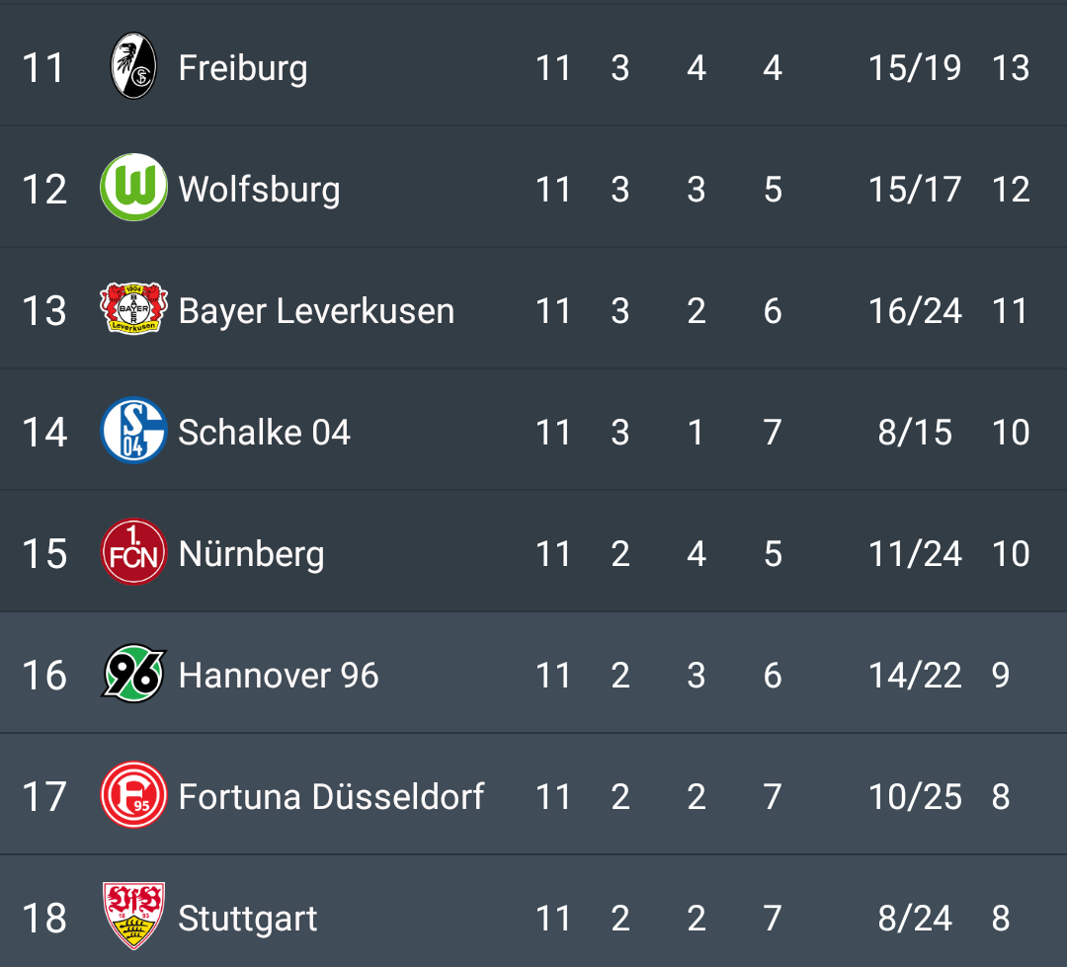Open the Freiburg team name
Screen dimensions: 1067x967
click(x=243, y=68)
